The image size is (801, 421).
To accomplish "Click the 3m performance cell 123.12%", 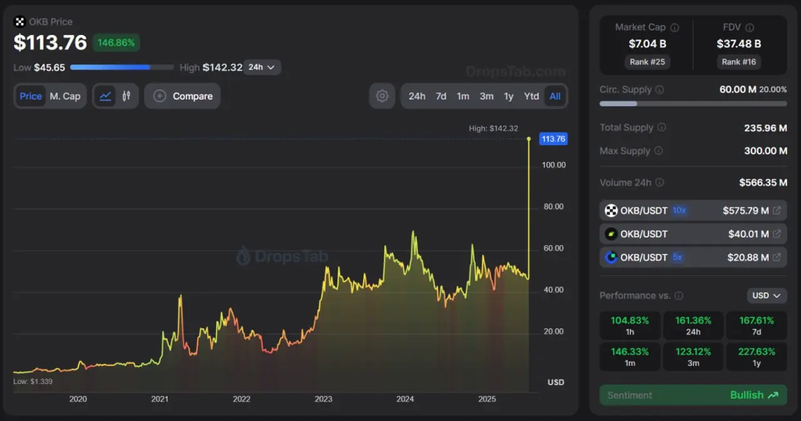I will point(693,357).
